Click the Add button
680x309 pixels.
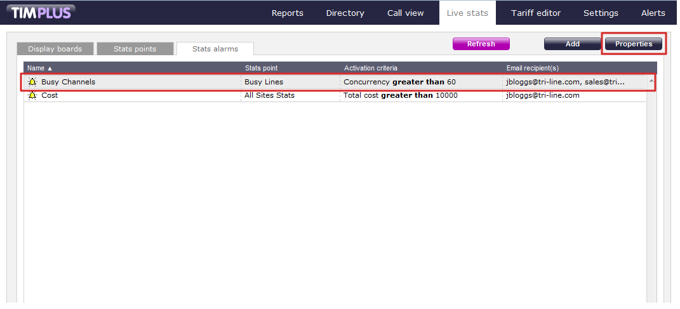point(572,44)
